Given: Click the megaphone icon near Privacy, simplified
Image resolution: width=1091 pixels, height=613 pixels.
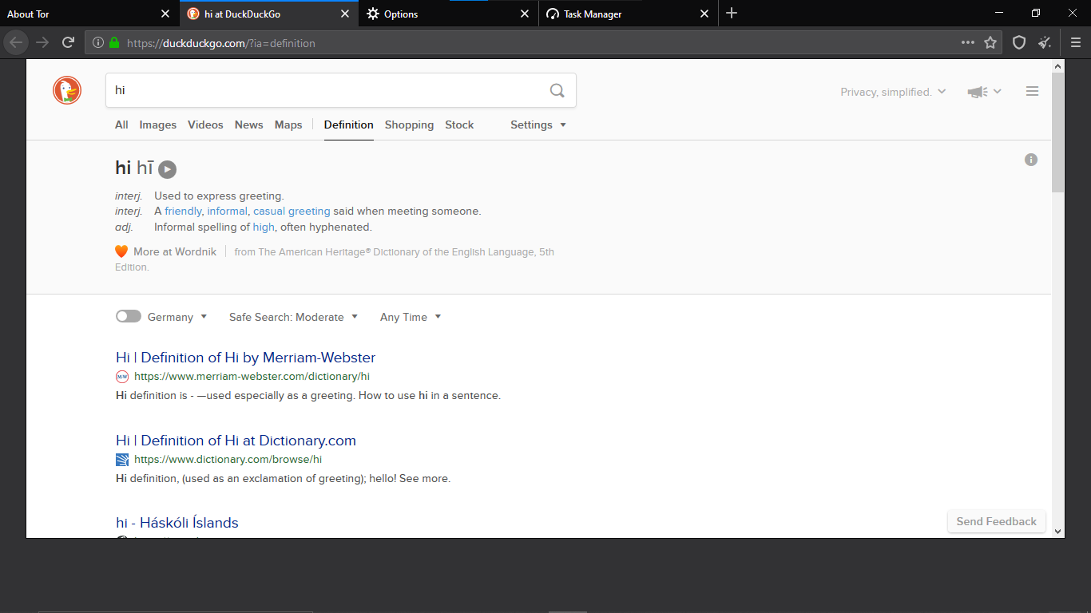Looking at the screenshot, I should tap(977, 91).
